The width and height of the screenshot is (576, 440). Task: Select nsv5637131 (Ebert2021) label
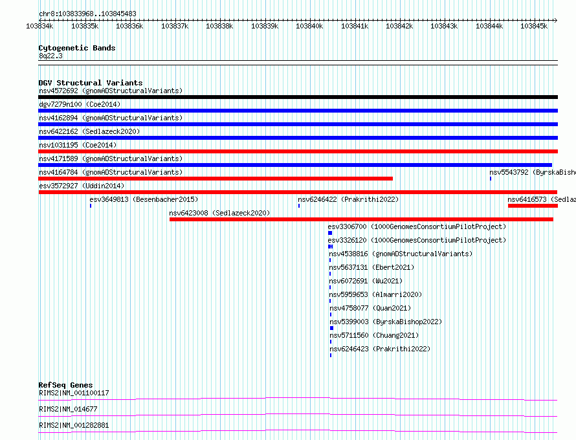coord(371,267)
